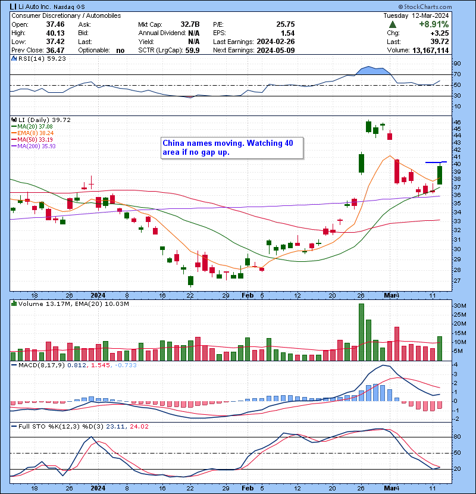Click the LI ticker symbol in header
This screenshot has width=476, height=494.
click(13, 7)
